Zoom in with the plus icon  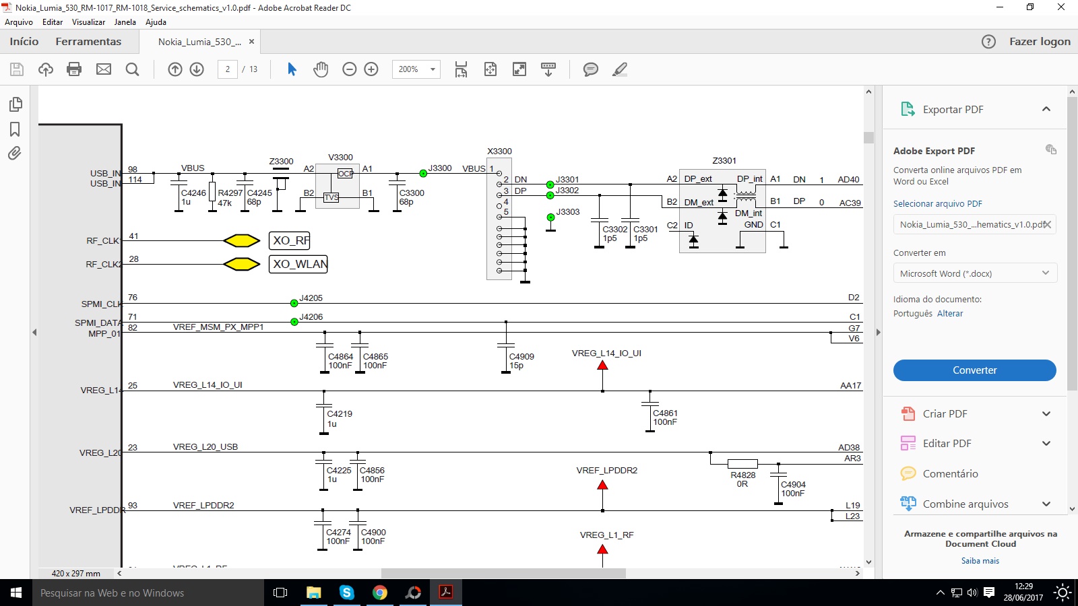[x=371, y=69]
